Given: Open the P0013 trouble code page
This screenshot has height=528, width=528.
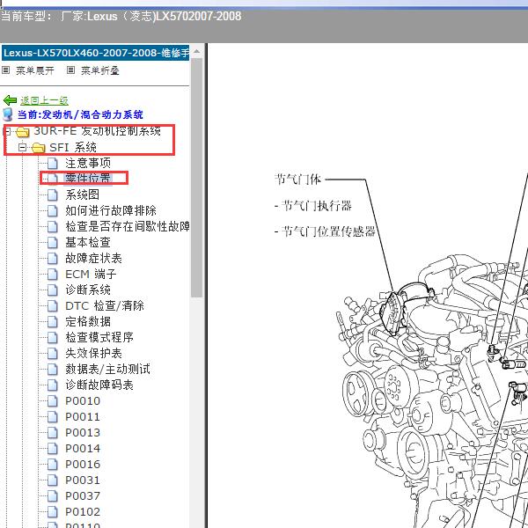Looking at the screenshot, I should click(x=83, y=432).
